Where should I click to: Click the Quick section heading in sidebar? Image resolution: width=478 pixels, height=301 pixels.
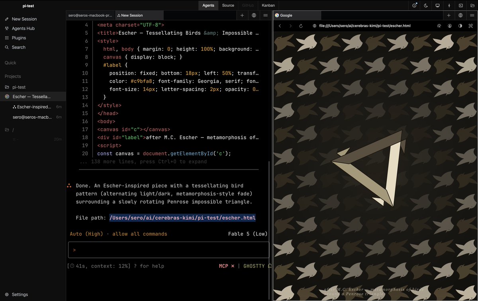pos(10,63)
